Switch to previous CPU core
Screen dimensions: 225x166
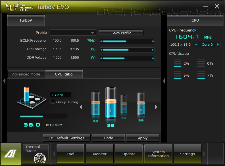click(196, 45)
